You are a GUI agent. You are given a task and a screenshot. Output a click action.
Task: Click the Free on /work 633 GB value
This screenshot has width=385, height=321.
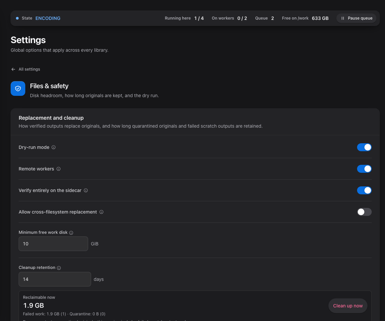click(x=320, y=18)
